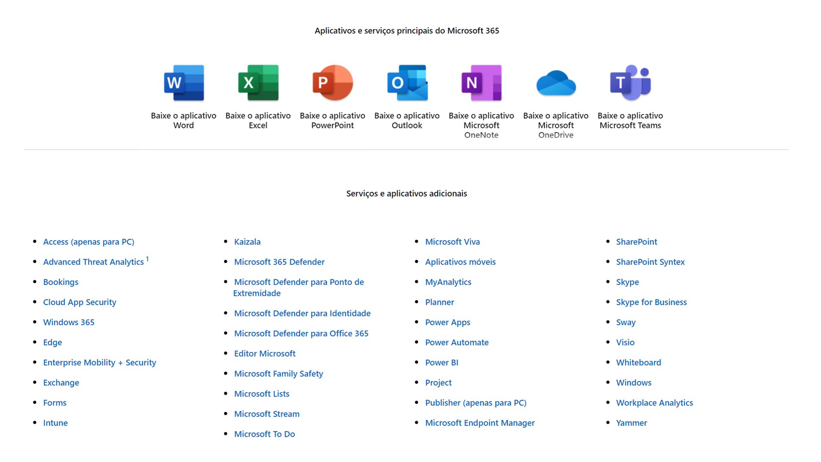Image resolution: width=821 pixels, height=462 pixels.
Task: Open Enterprise Mobility + Security link
Action: (x=100, y=362)
